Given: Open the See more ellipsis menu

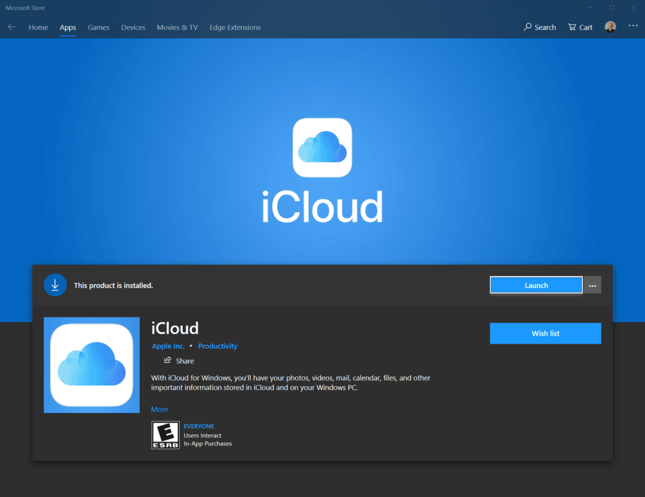Looking at the screenshot, I should [x=632, y=27].
